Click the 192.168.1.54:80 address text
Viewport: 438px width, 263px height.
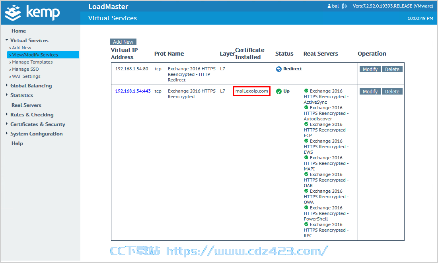(x=132, y=69)
